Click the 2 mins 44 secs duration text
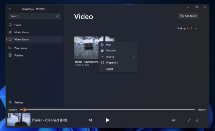Viewport: 215px width, 131px height. point(82,65)
